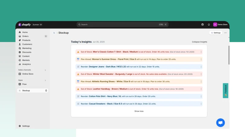
Task: Expand the Apps section chevron
Action: [x=45, y=80]
